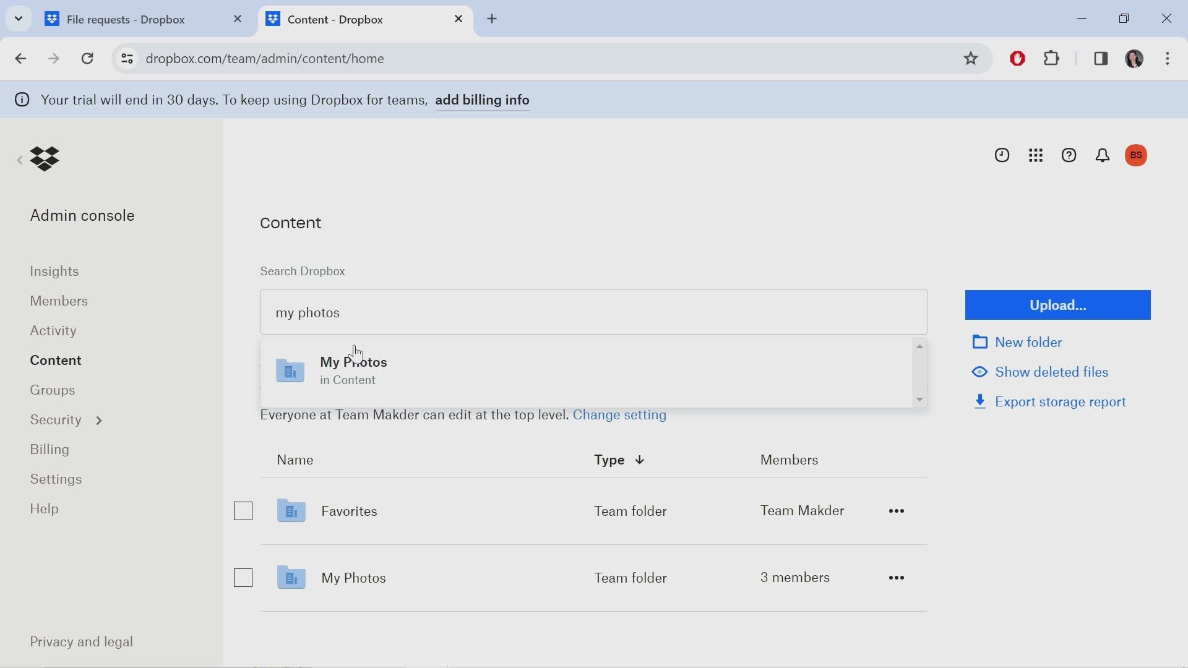Viewport: 1188px width, 668px height.
Task: Switch to File requests - Dropbox tab
Action: click(x=126, y=19)
